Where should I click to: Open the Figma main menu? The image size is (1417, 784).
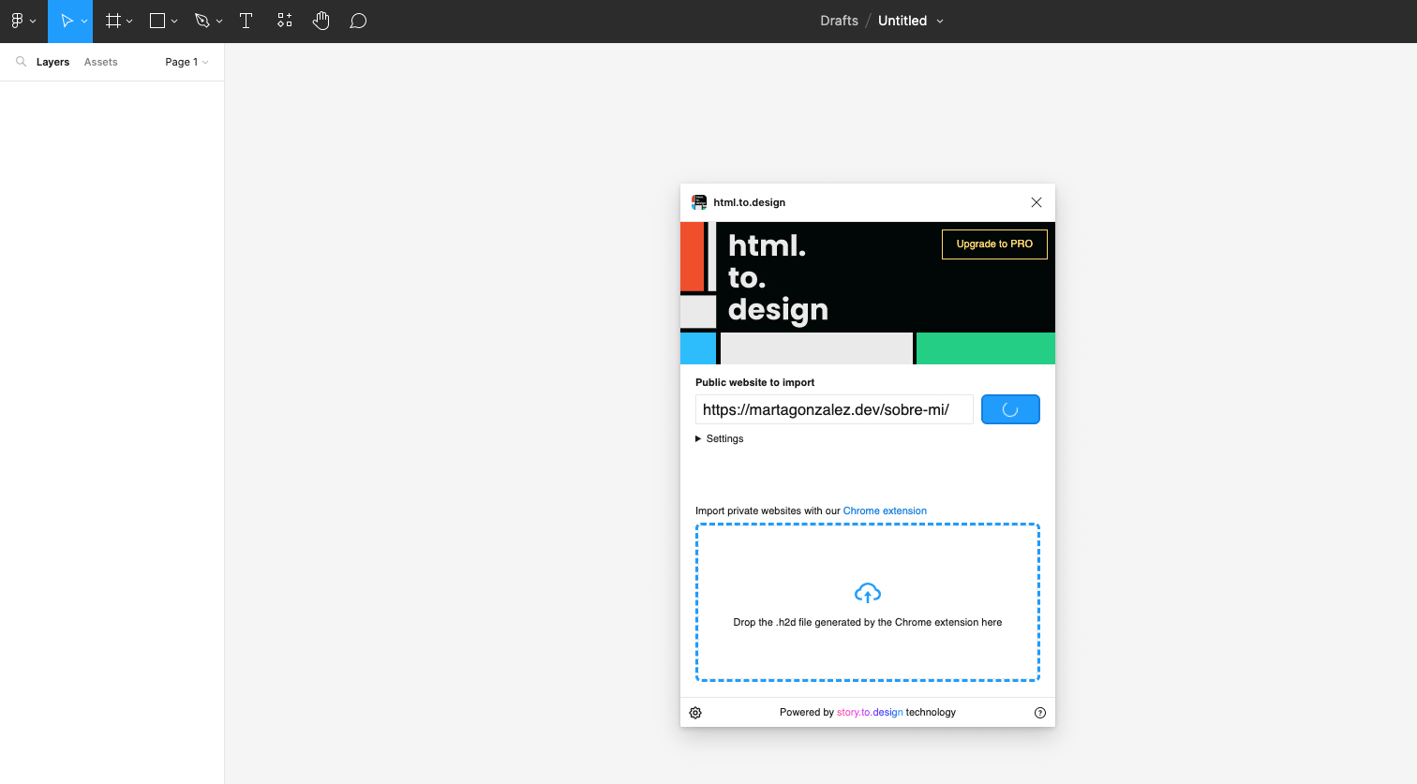(x=17, y=21)
